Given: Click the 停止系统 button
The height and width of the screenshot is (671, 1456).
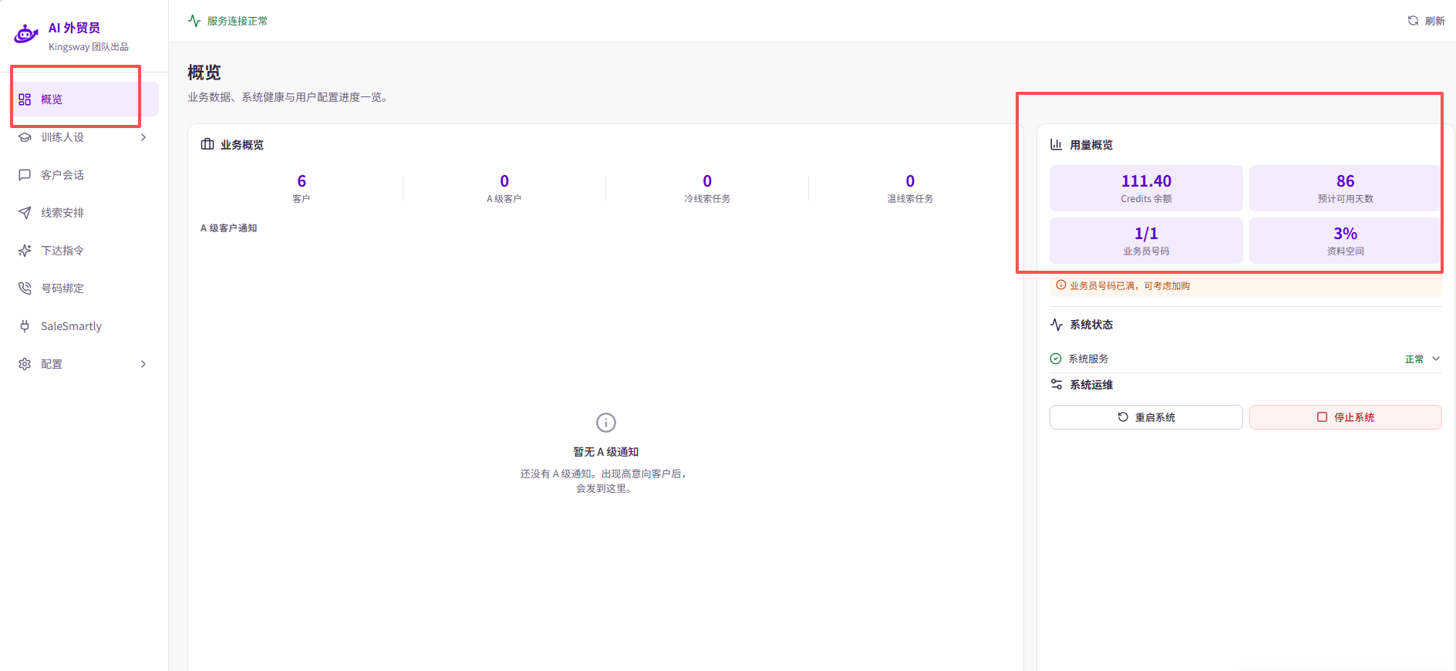Looking at the screenshot, I should [x=1346, y=417].
